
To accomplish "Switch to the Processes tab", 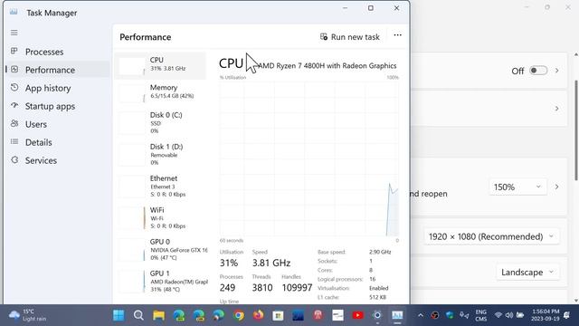I will 58,52.
